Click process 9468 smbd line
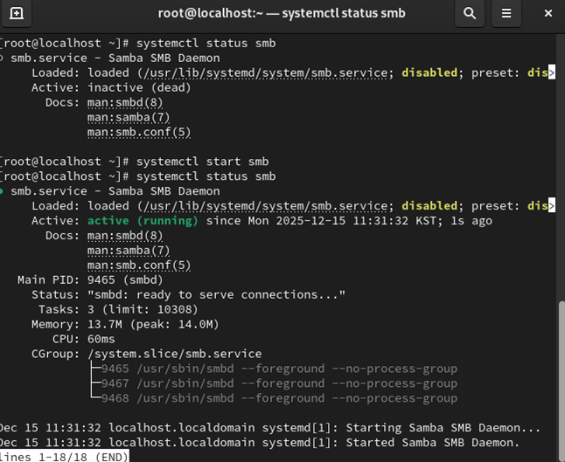 coord(279,398)
